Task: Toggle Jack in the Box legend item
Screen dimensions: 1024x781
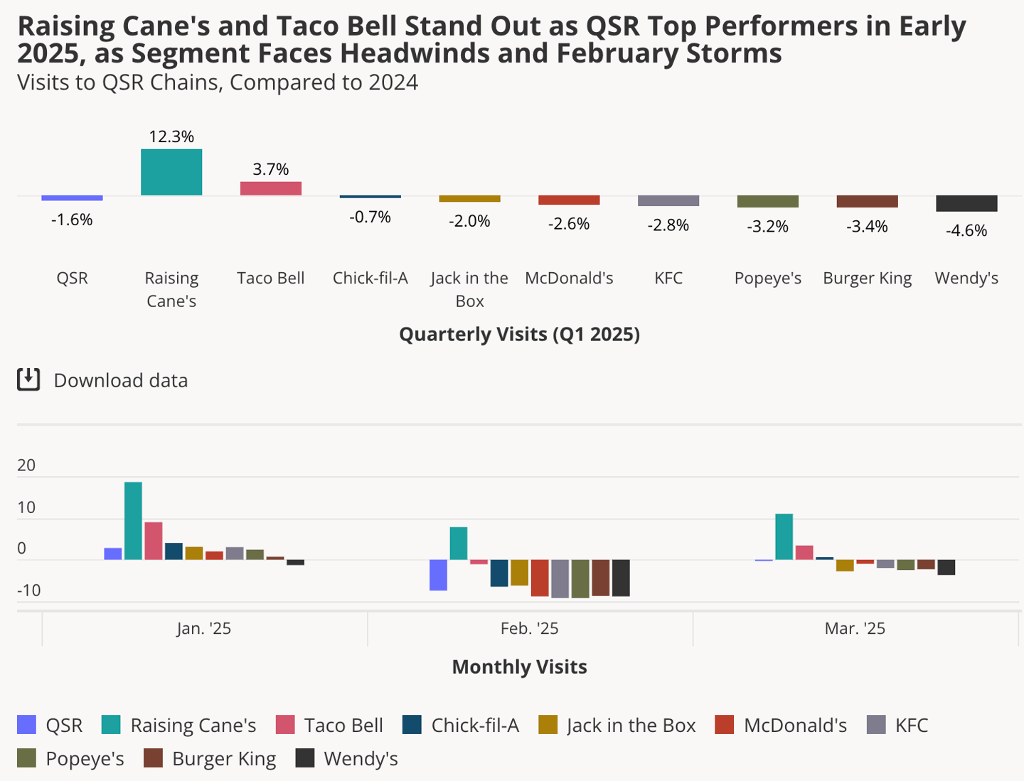Action: click(x=617, y=725)
